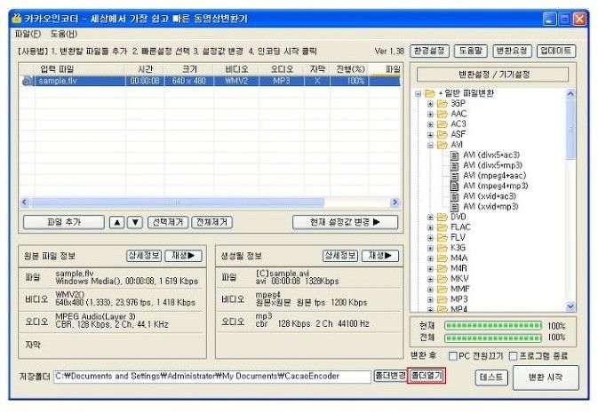598x413 pixels.
Task: Select AVI (mpeg4+mp3) preset icon
Action: coord(454,187)
